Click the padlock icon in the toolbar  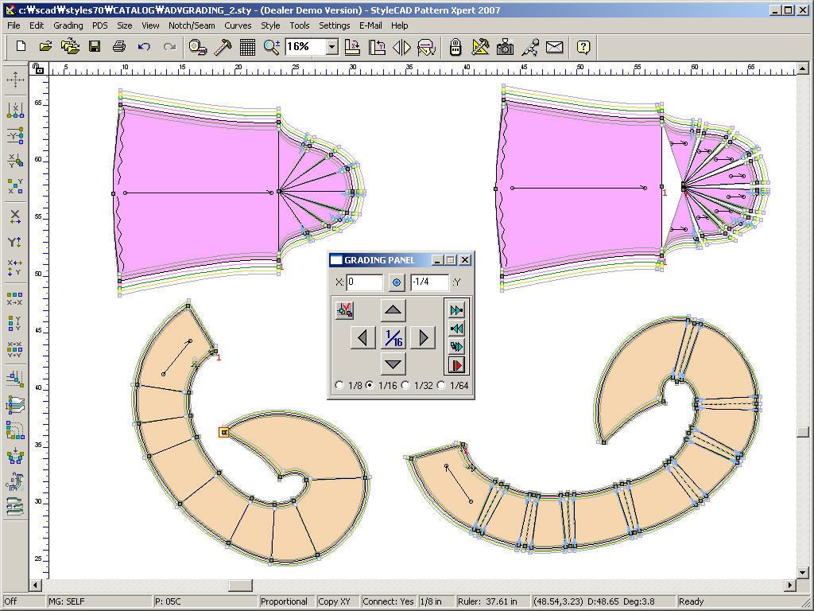tap(455, 47)
